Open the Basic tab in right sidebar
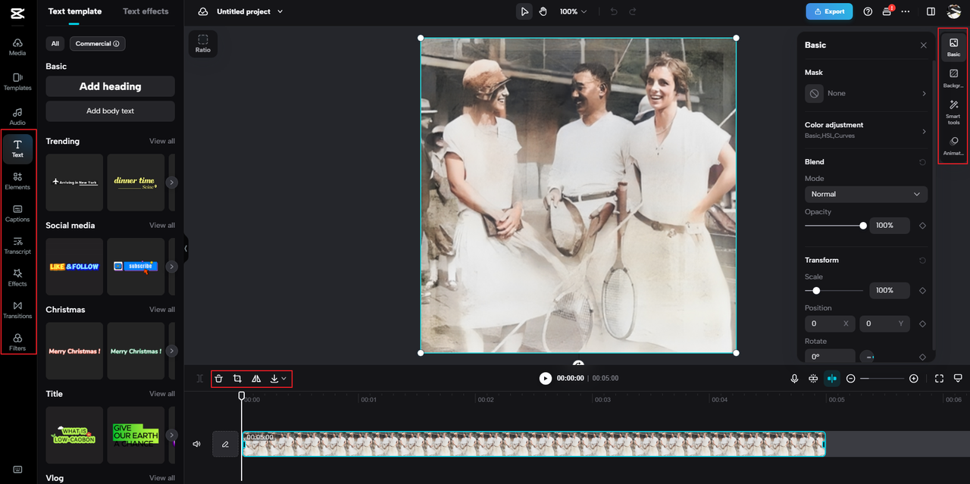 point(953,48)
